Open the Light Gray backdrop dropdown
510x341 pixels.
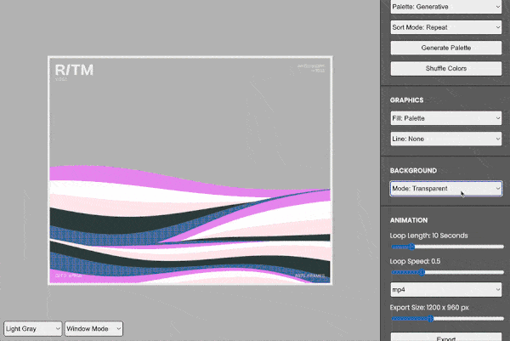point(32,328)
